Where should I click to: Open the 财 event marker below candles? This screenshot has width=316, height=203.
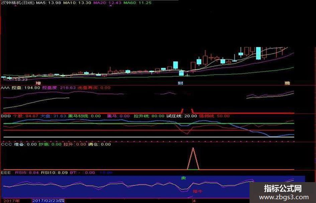coord(180,83)
